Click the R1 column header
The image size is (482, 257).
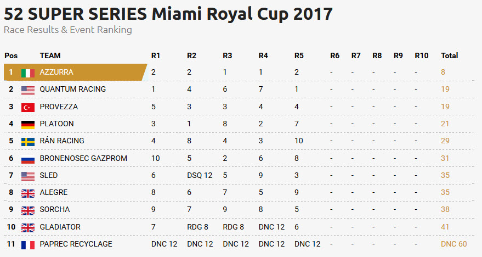pyautogui.click(x=156, y=55)
